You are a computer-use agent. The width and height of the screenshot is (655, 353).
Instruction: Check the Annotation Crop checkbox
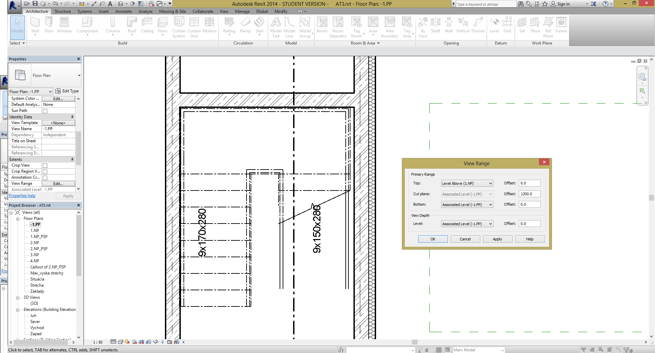coord(45,178)
